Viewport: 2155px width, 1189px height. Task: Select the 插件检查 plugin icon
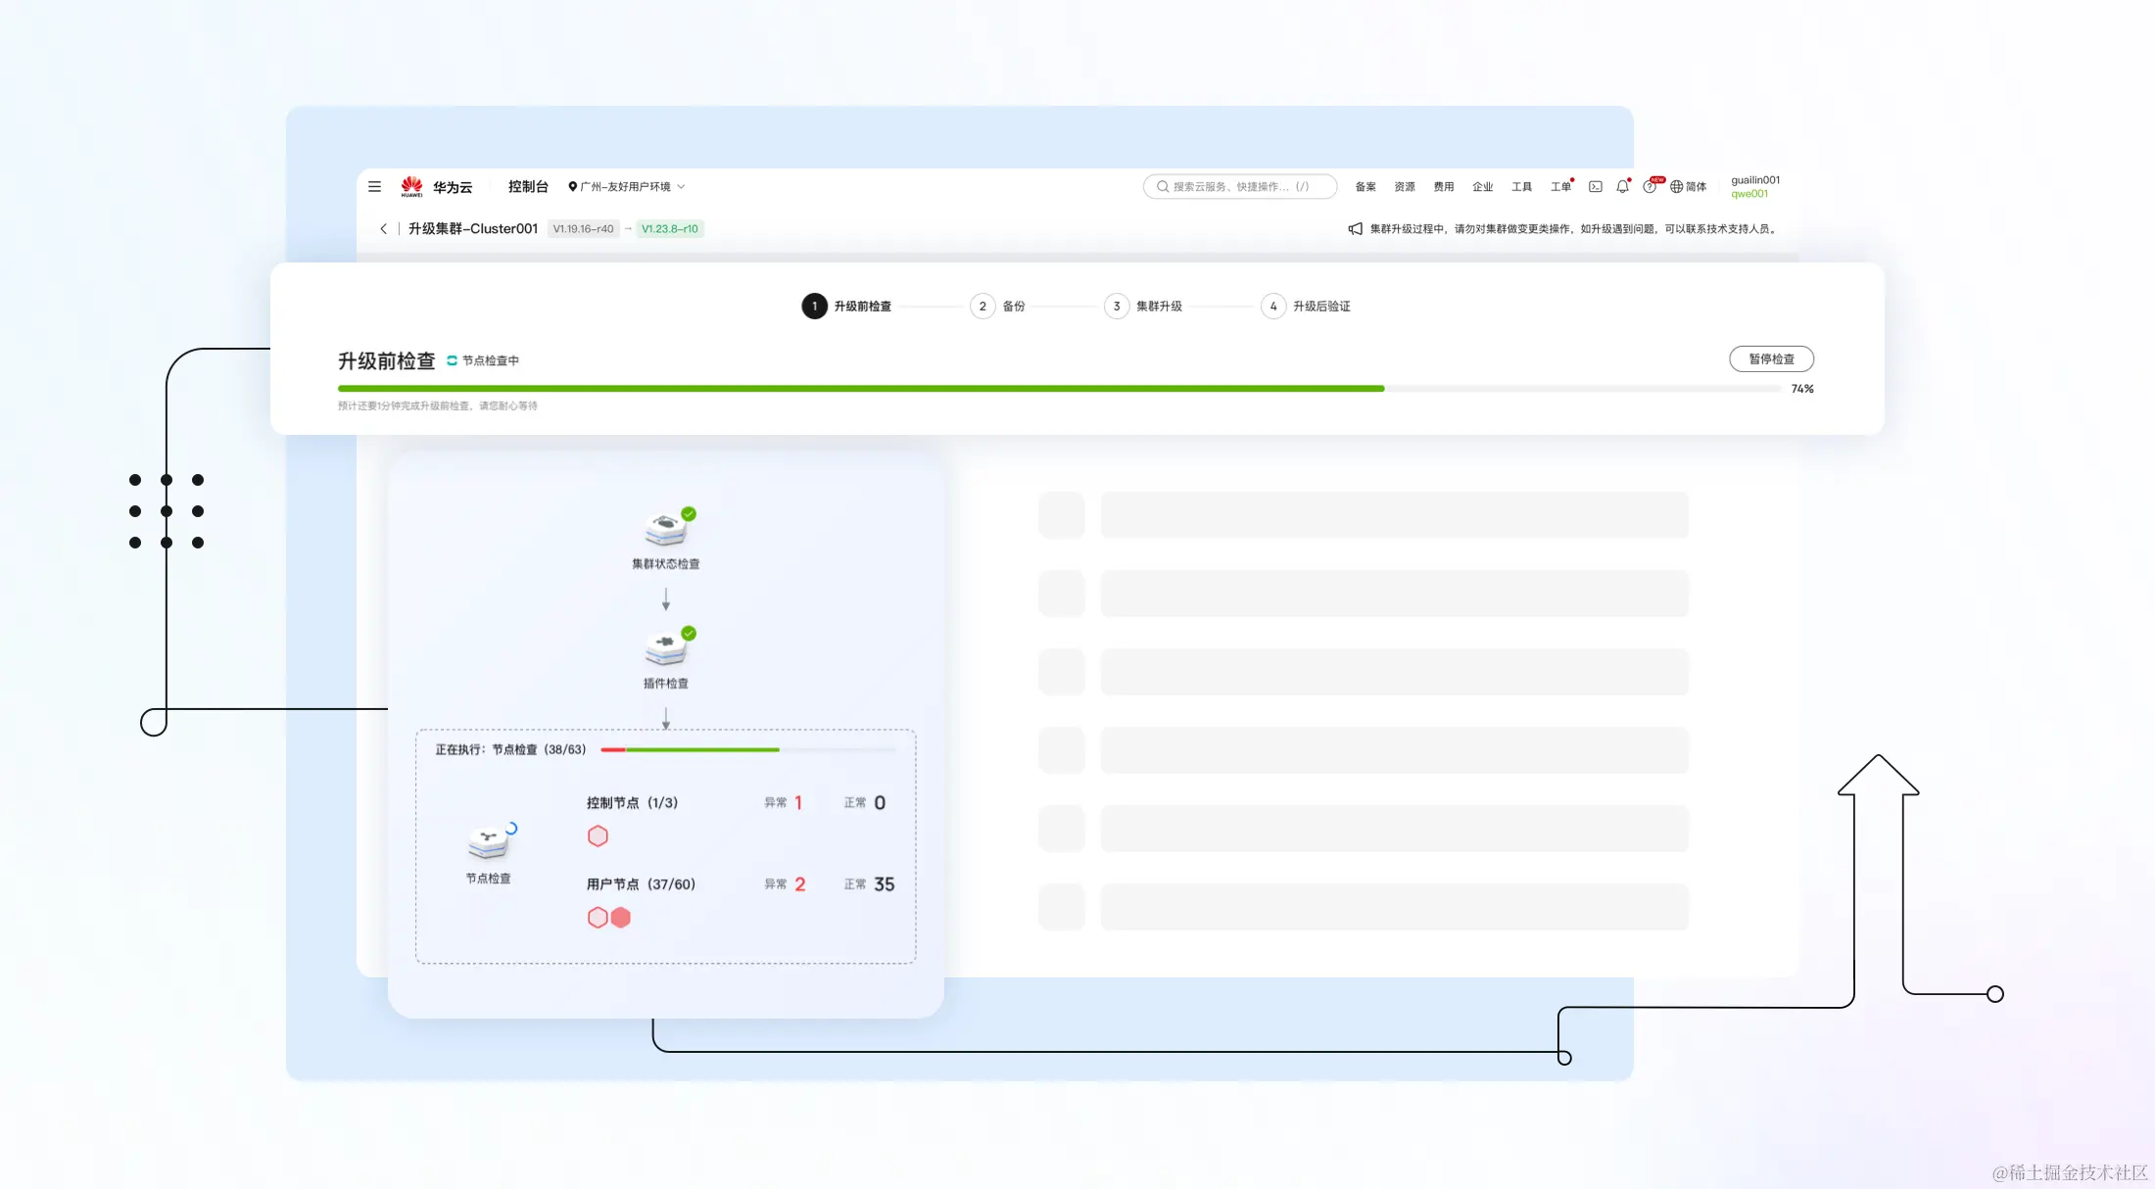pyautogui.click(x=666, y=648)
